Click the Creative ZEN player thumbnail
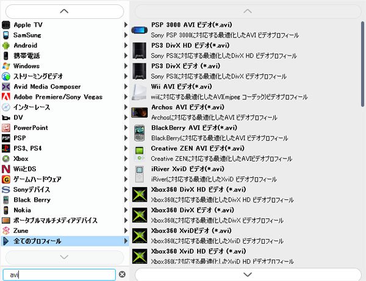The height and width of the screenshot is (281, 366). 139,154
